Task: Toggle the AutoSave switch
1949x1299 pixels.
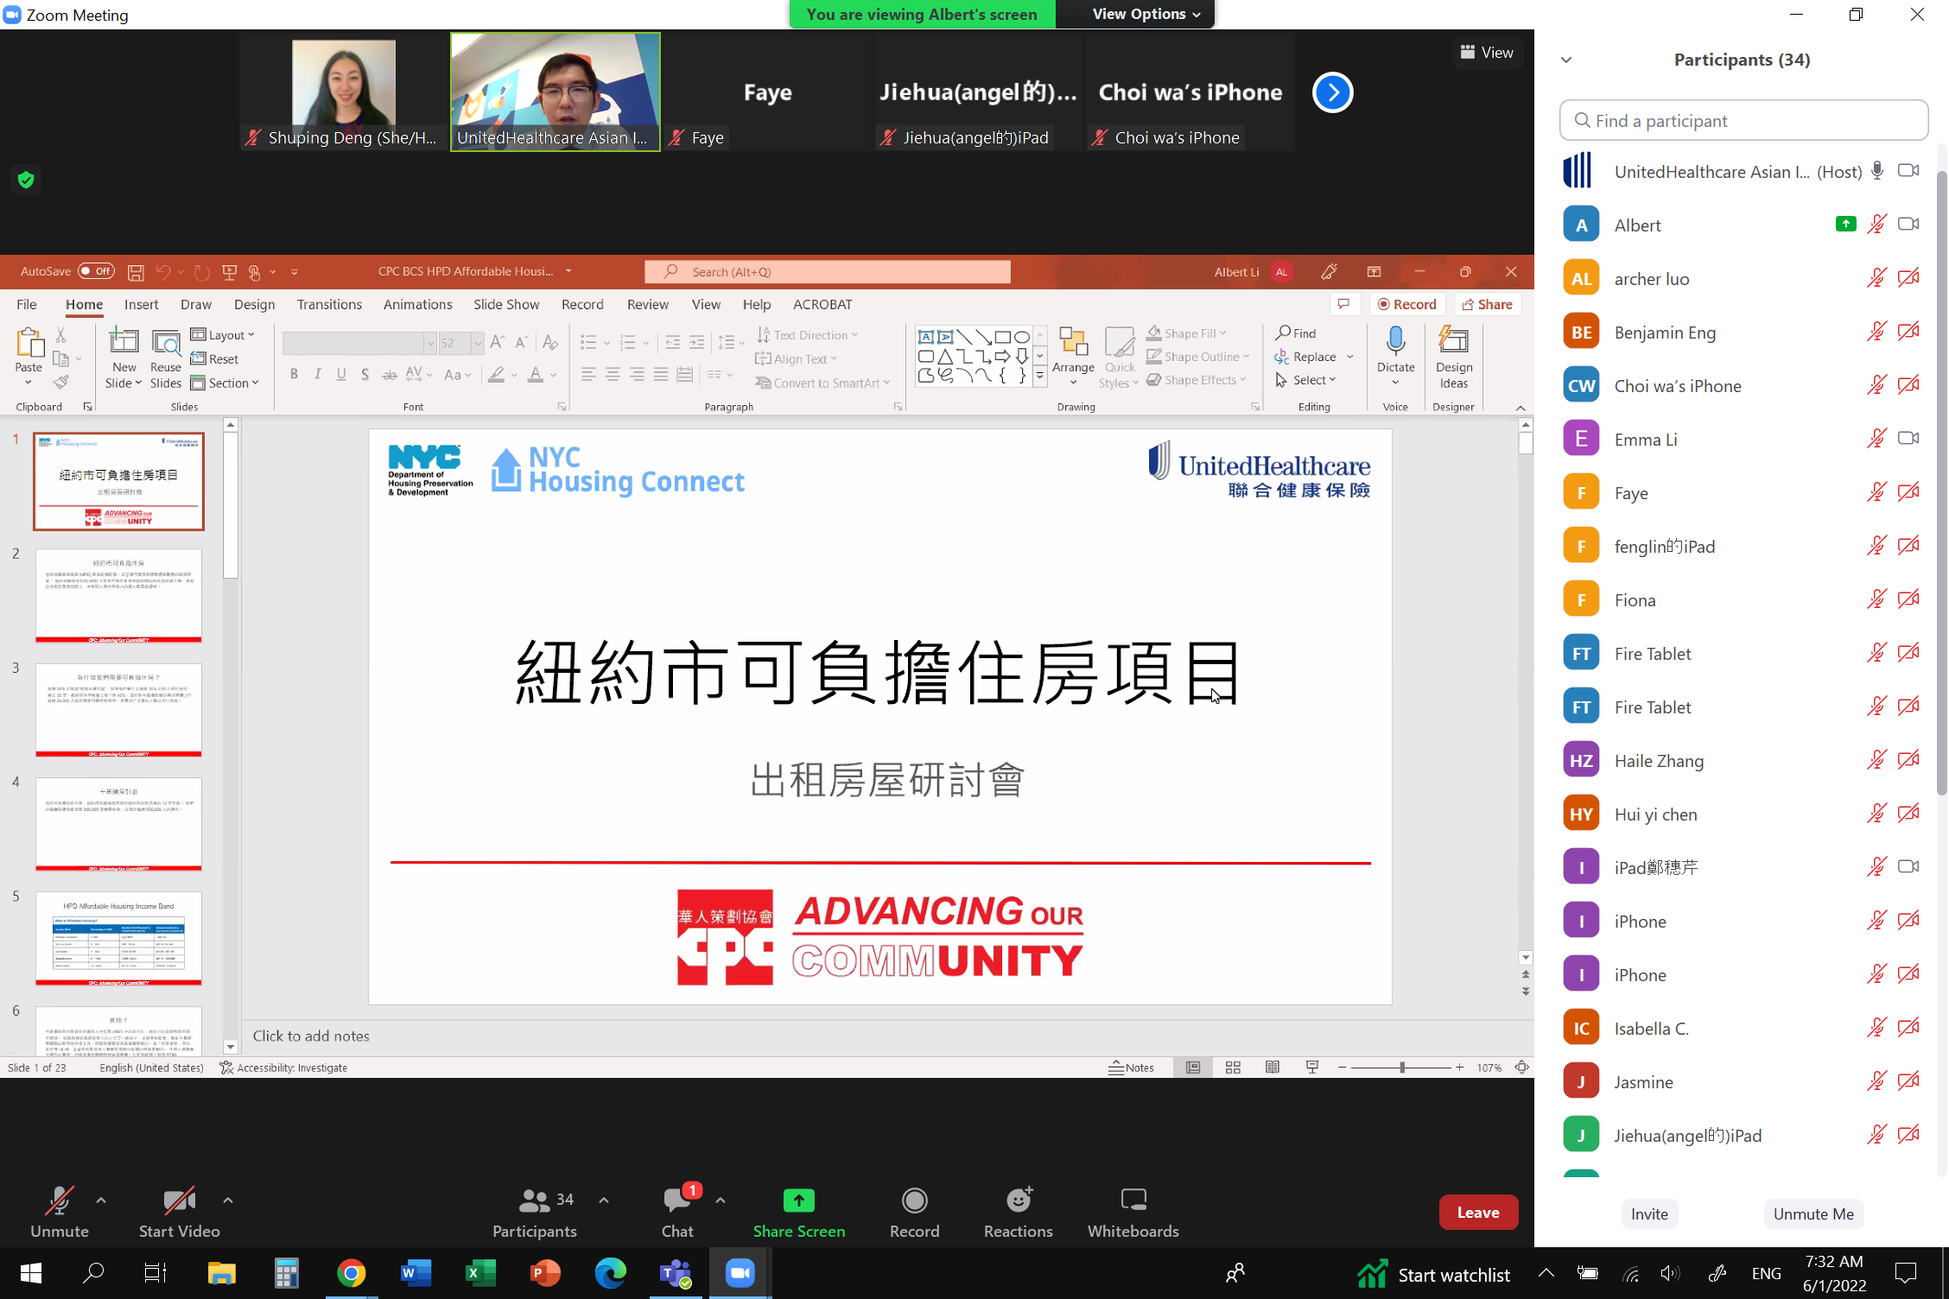Action: (95, 271)
